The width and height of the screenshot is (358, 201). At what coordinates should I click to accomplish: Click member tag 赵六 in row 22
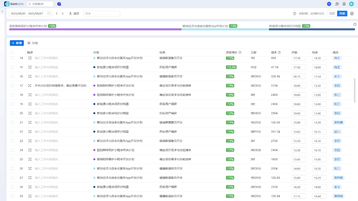pos(337,132)
